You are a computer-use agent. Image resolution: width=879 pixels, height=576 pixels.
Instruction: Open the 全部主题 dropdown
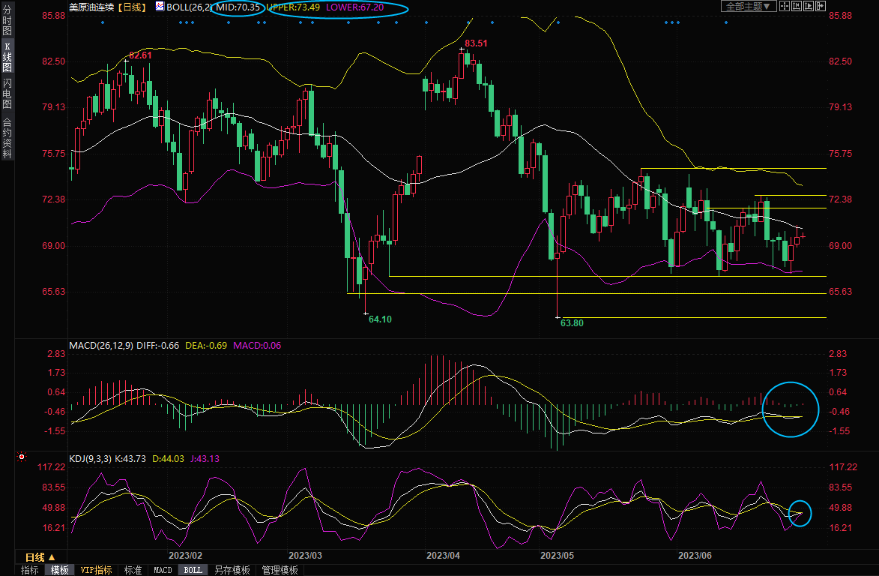point(747,6)
